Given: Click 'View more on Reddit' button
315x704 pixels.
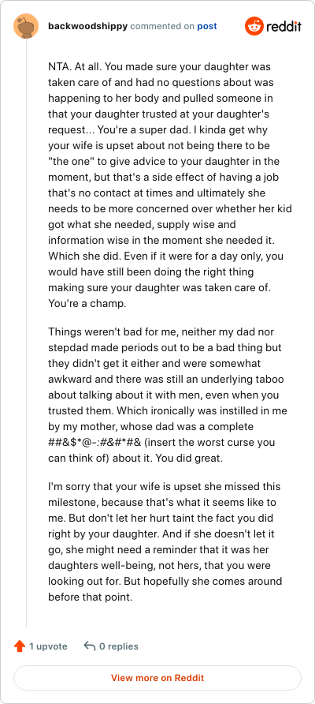Looking at the screenshot, I should (x=157, y=678).
